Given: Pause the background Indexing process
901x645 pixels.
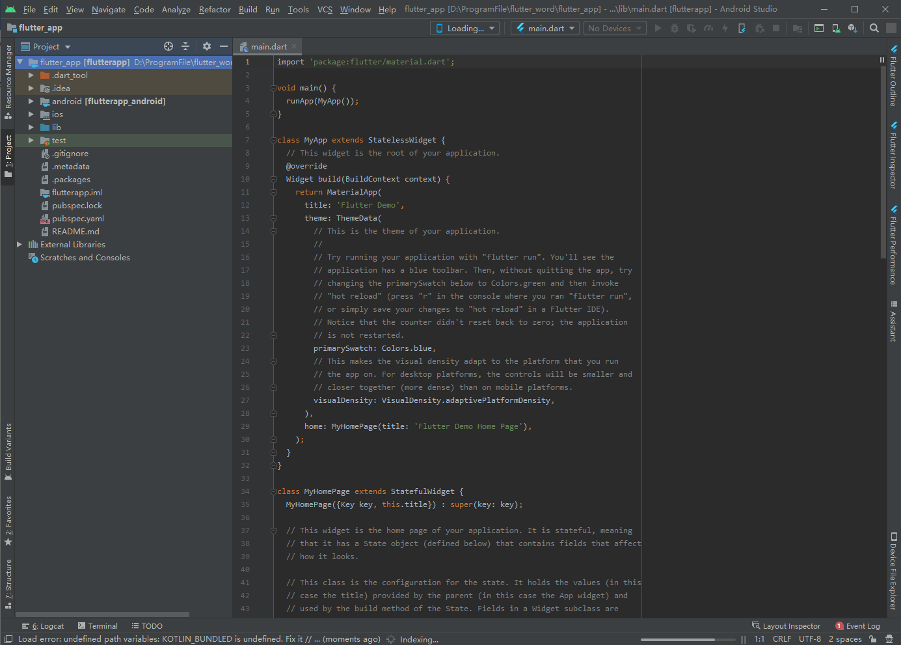Looking at the screenshot, I should click(x=744, y=640).
